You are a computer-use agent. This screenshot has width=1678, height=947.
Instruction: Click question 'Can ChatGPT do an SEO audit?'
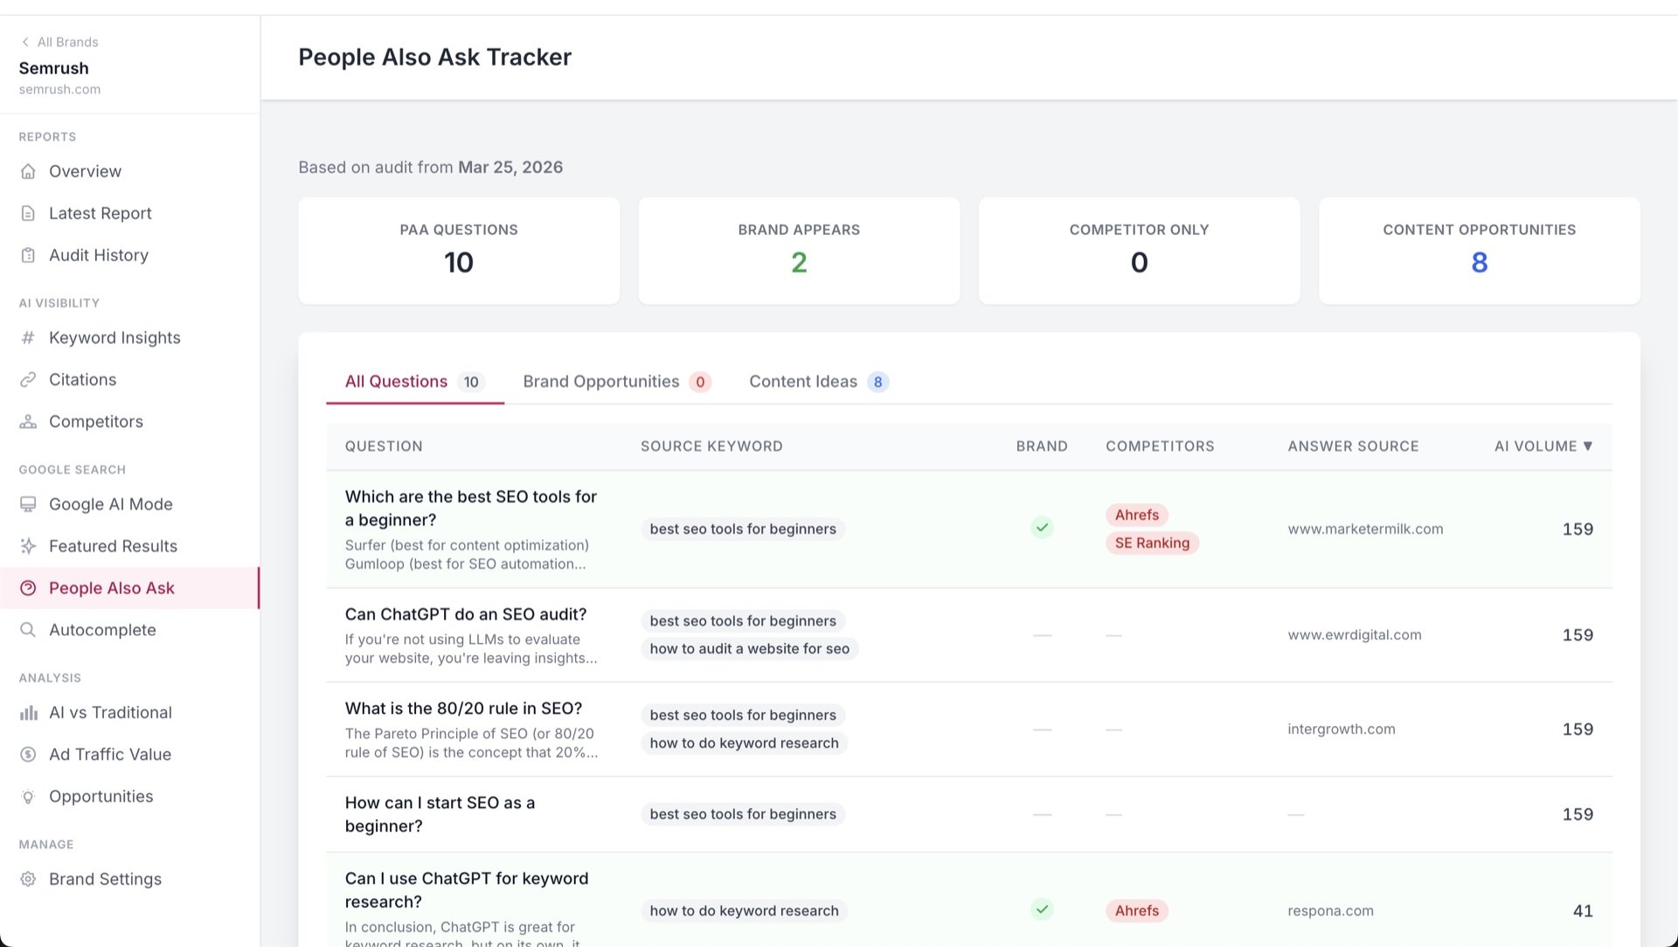466,615
